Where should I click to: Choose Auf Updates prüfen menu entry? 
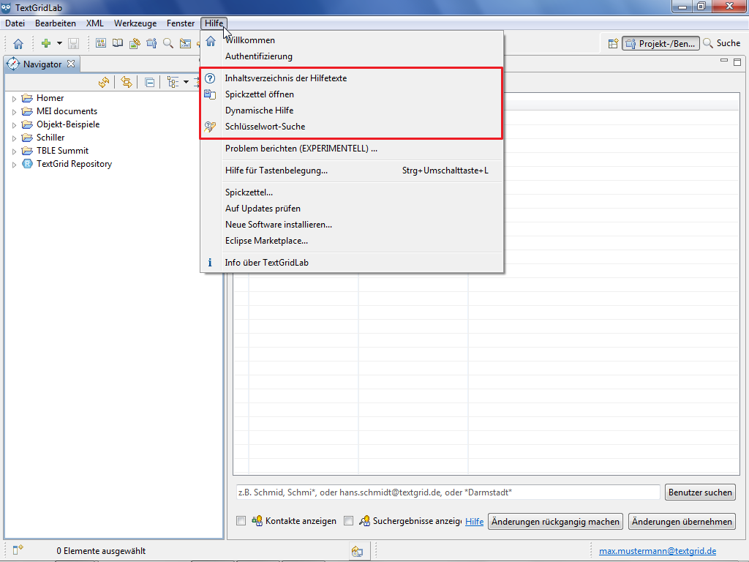[263, 209]
